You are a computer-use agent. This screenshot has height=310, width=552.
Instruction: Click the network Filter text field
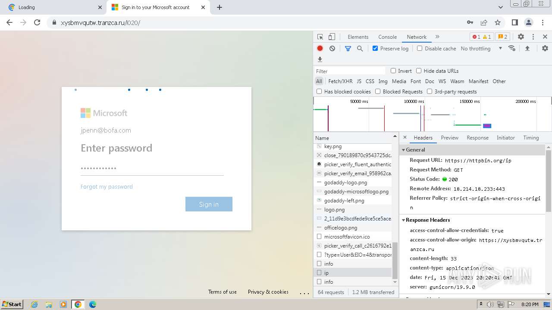(350, 71)
